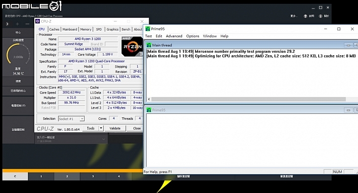This screenshot has width=358, height=193.
Task: Open the Test menu in Prime95
Action: tap(148, 36)
